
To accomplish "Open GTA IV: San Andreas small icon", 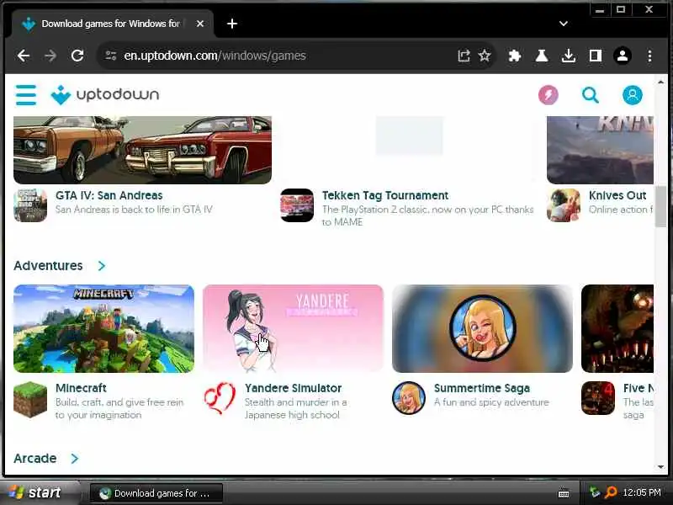I will pos(30,205).
